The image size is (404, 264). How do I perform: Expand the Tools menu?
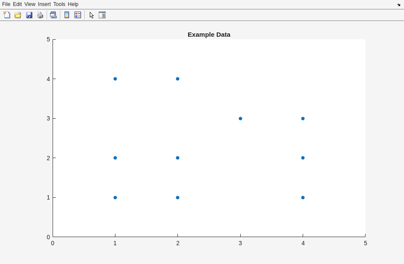tap(59, 4)
